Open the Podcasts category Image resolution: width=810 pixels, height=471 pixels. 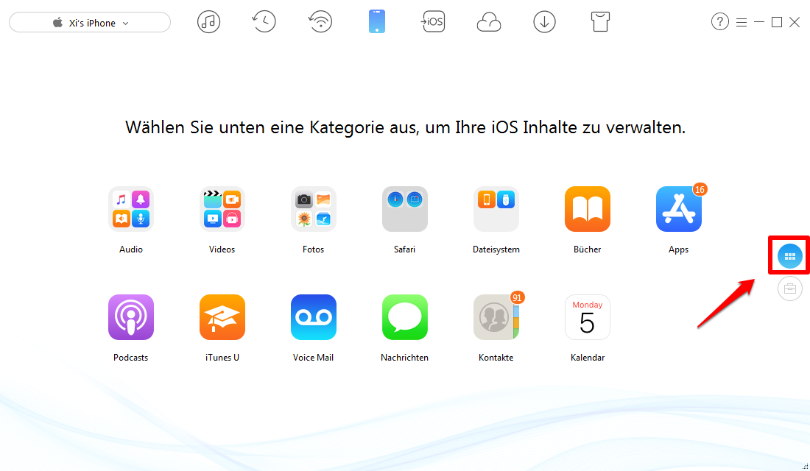[x=131, y=317]
